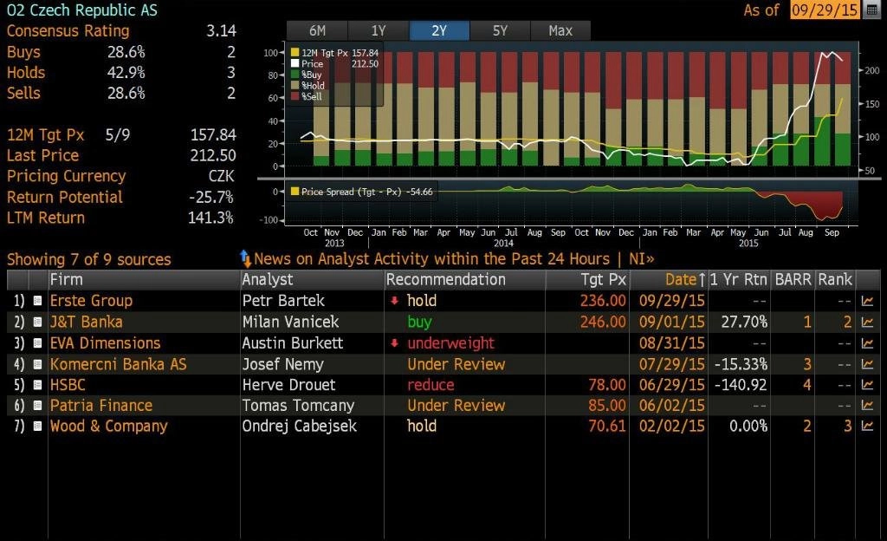
Task: Click the Return Potential label
Action: (64, 197)
